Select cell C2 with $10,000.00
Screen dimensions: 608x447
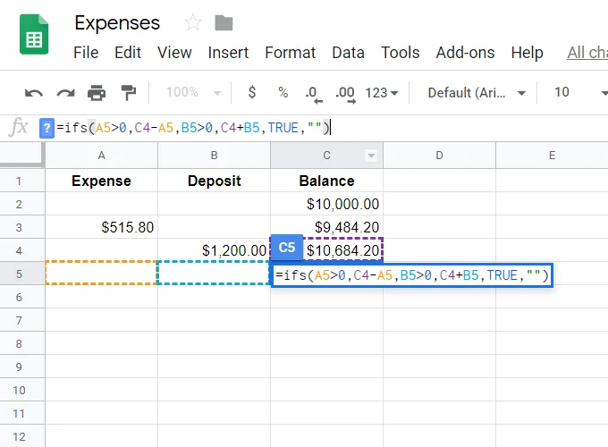(327, 204)
